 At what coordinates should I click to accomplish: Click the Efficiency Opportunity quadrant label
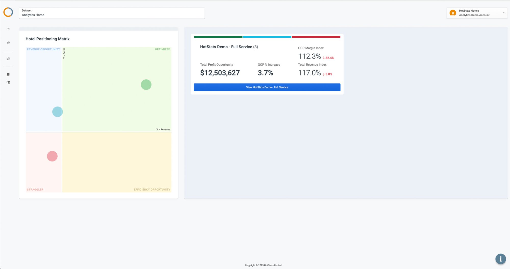(152, 190)
